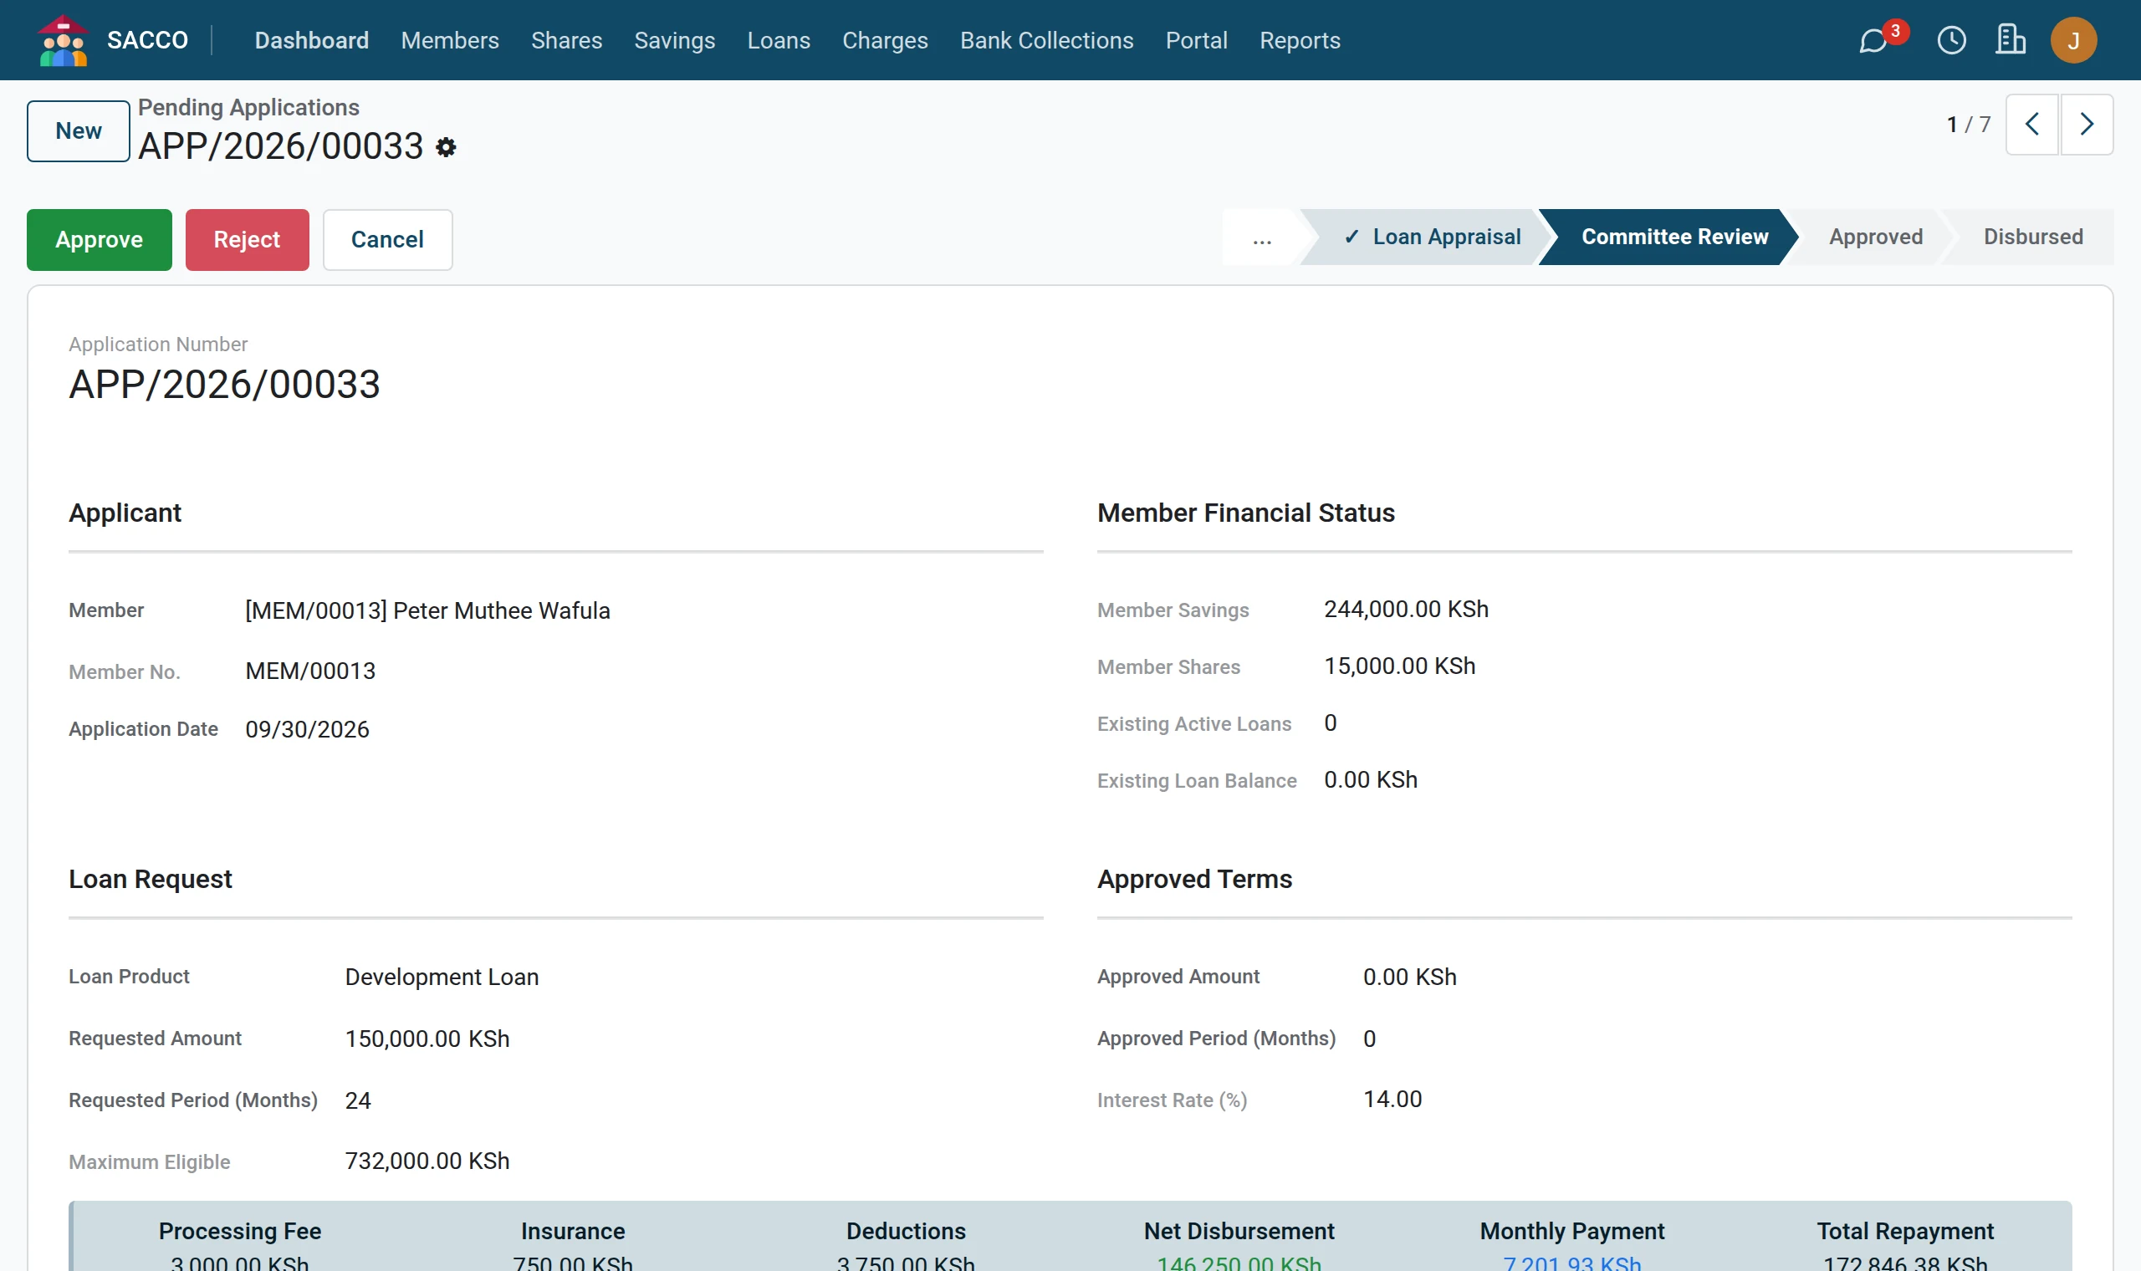Viewport: 2141px width, 1271px height.
Task: Click the Cancel button
Action: coord(387,240)
